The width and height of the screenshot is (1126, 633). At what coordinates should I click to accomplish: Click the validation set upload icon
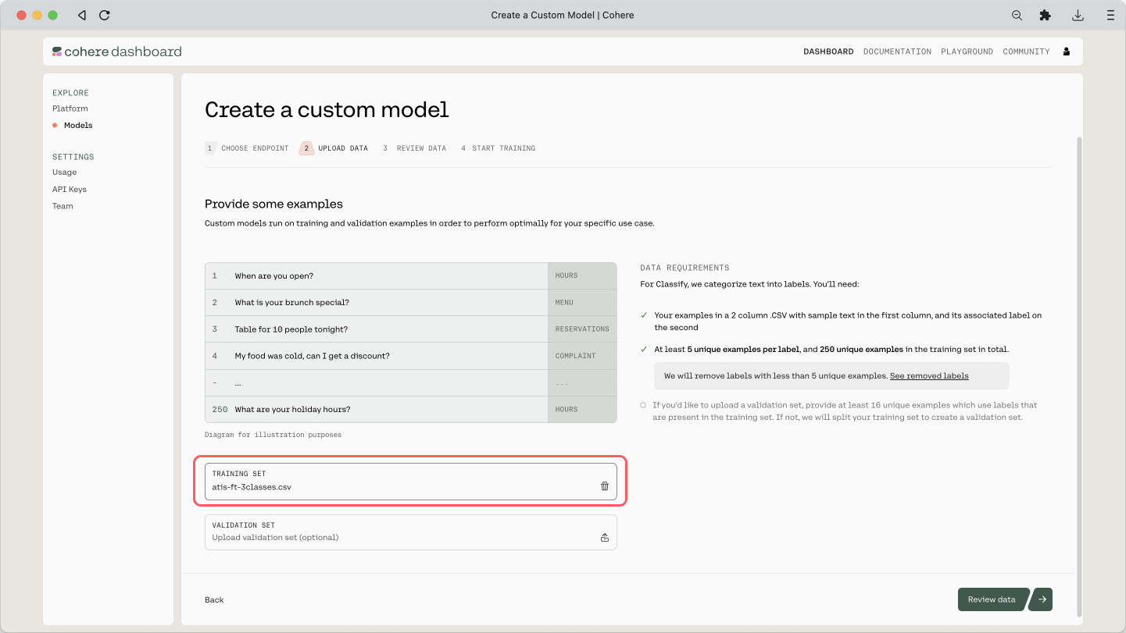[604, 537]
